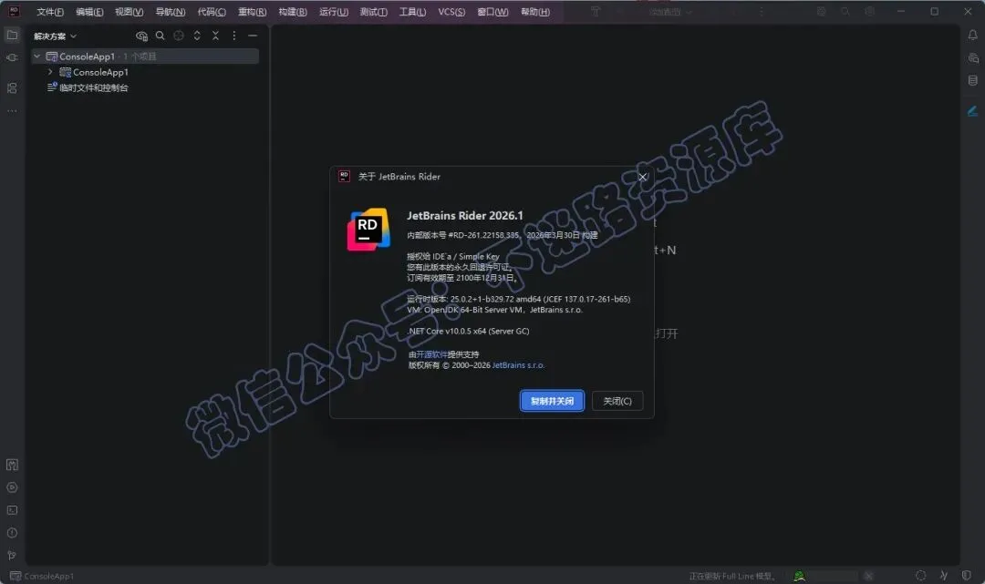985x584 pixels.
Task: Open the Git tool window
Action: coord(12,555)
